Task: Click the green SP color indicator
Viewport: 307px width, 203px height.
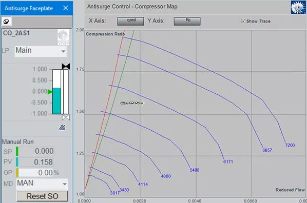Action: click(17, 151)
